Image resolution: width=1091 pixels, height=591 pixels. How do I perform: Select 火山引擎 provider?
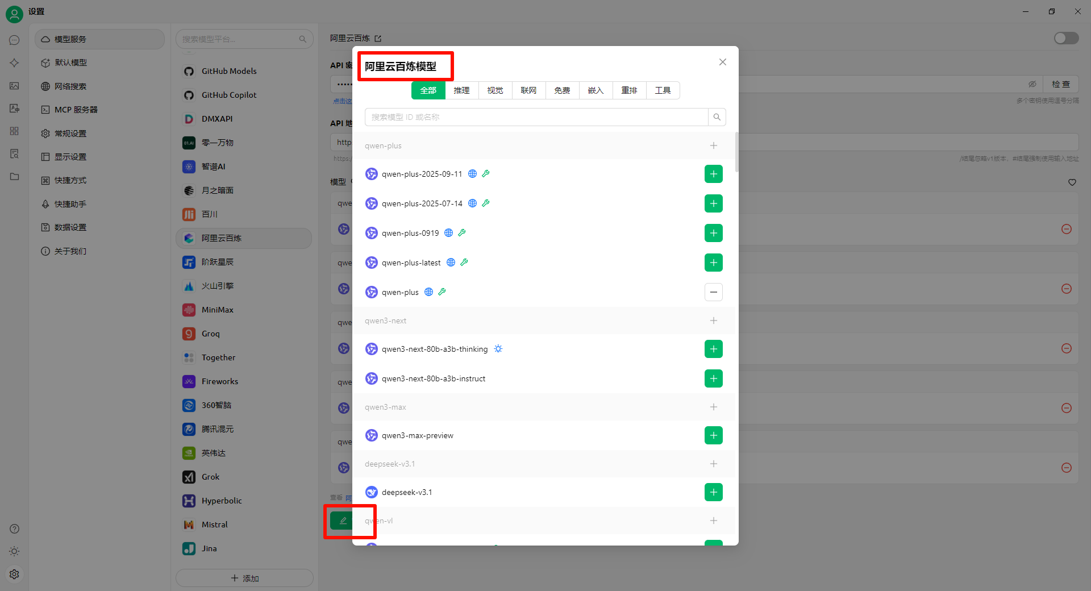pos(244,286)
